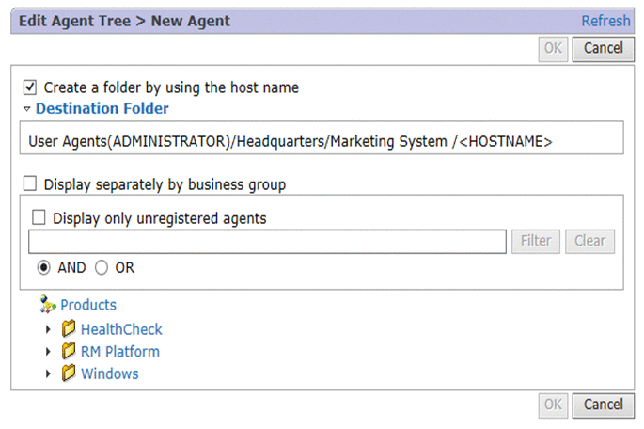This screenshot has width=644, height=429.
Task: Click the Filter button
Action: pyautogui.click(x=536, y=241)
